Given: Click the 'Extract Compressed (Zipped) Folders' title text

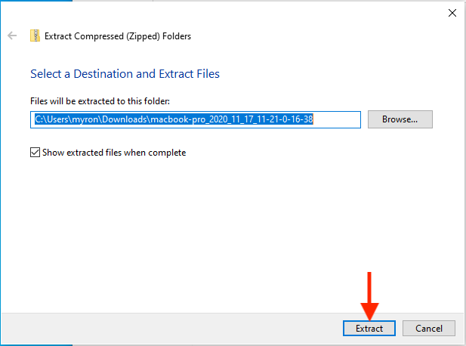Looking at the screenshot, I should 118,36.
